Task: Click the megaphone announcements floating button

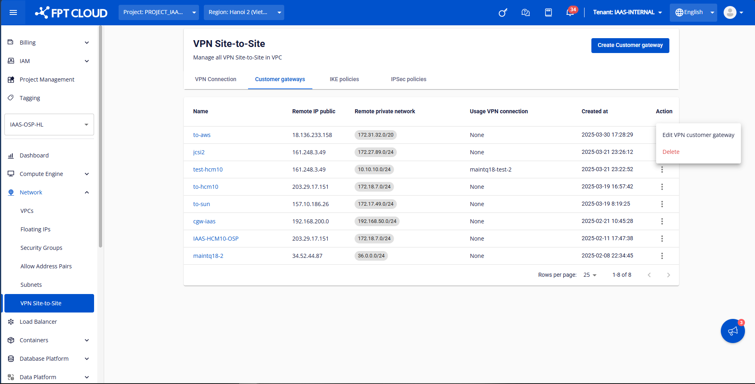Action: (732, 331)
